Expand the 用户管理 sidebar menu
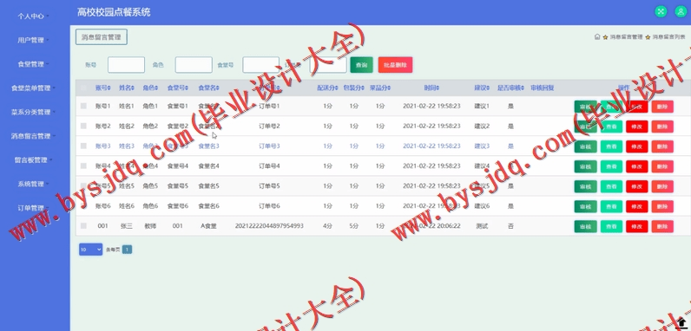 tap(33, 40)
